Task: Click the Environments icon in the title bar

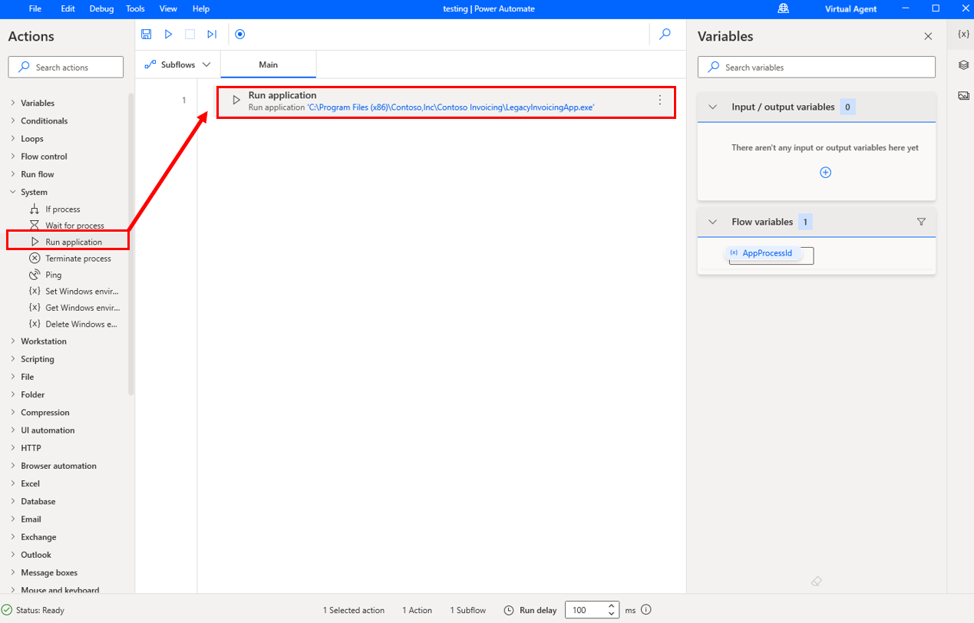Action: click(x=784, y=8)
